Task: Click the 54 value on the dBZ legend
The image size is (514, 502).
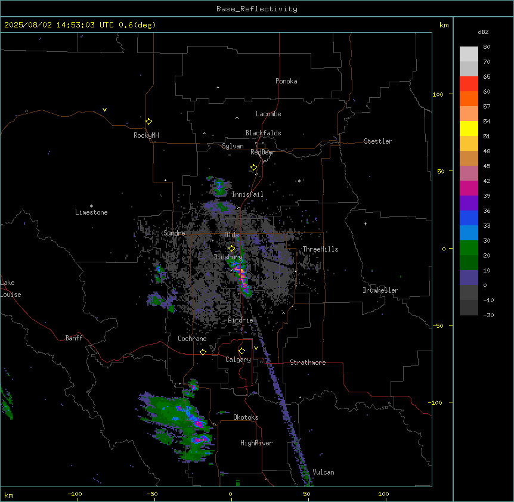Action: click(487, 121)
